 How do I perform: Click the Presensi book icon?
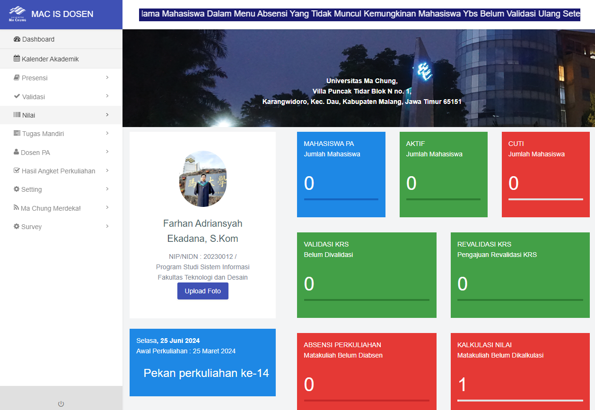coord(17,77)
